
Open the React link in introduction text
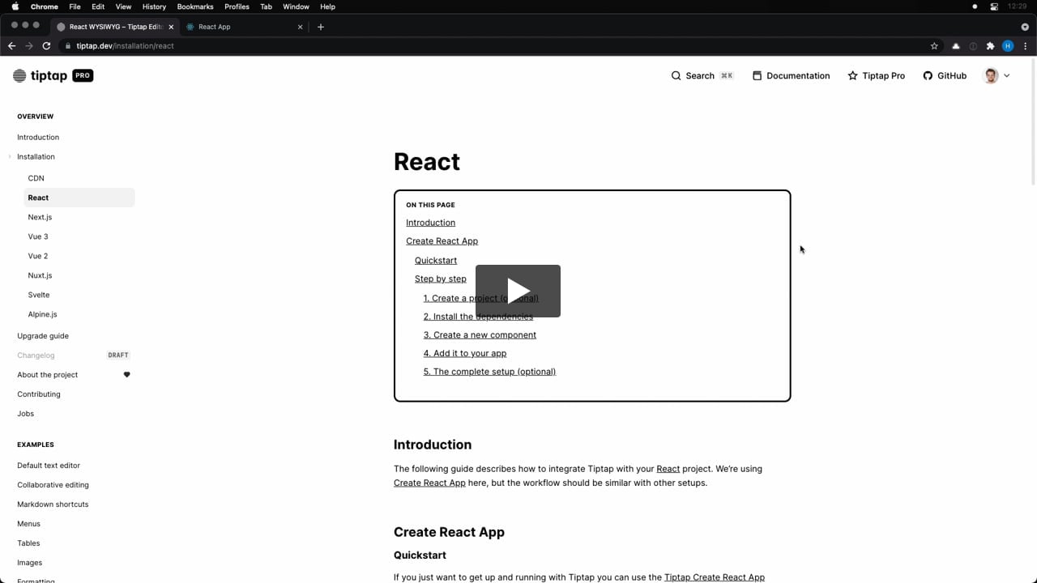[668, 469]
